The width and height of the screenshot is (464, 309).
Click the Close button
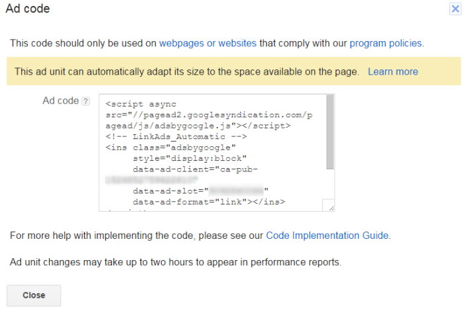(34, 295)
